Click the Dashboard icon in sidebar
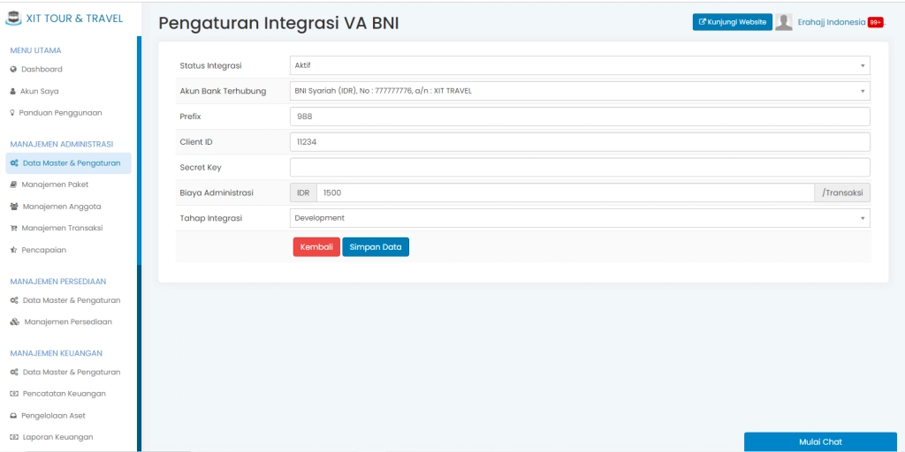905x452 pixels. [x=13, y=69]
